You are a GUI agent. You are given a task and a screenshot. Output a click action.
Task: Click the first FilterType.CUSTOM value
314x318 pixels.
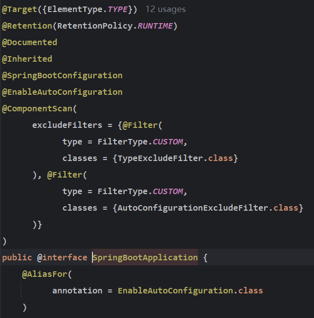[140, 142]
